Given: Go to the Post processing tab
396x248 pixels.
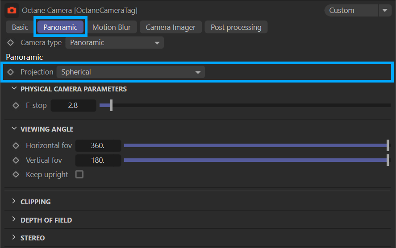Looking at the screenshot, I should coord(236,27).
